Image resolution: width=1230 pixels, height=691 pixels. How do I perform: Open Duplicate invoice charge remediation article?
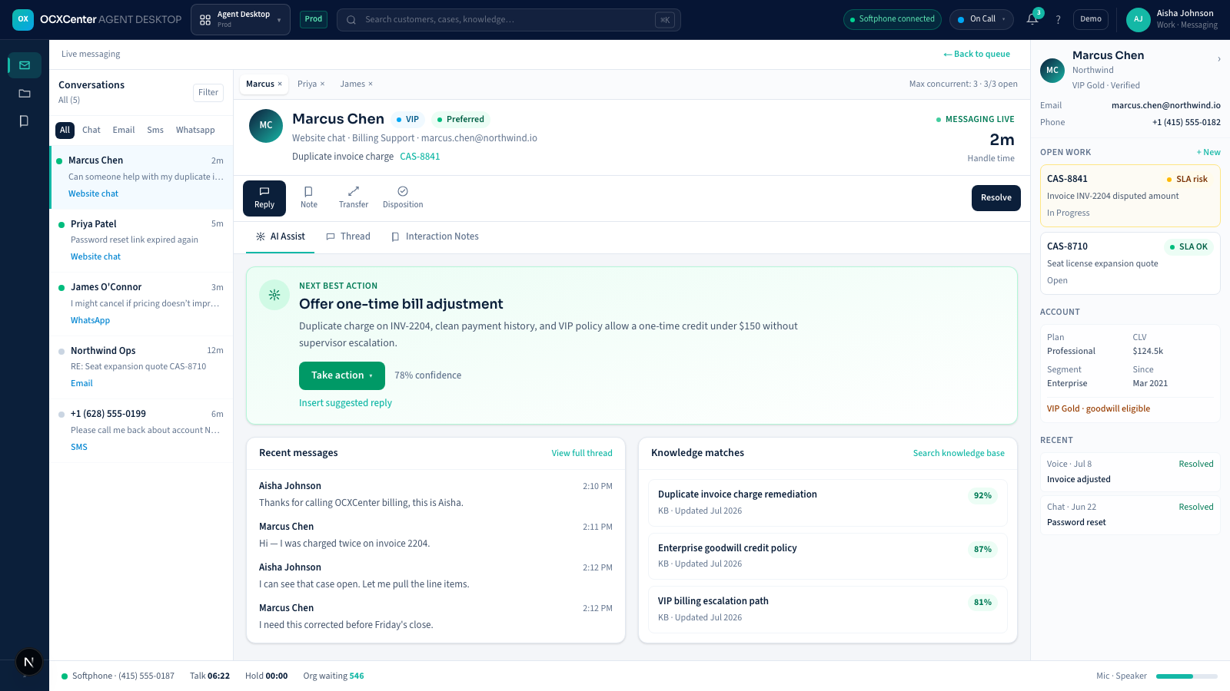[827, 503]
